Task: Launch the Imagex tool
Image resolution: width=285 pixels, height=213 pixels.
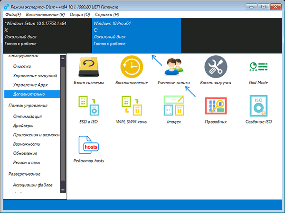Action: 173,107
